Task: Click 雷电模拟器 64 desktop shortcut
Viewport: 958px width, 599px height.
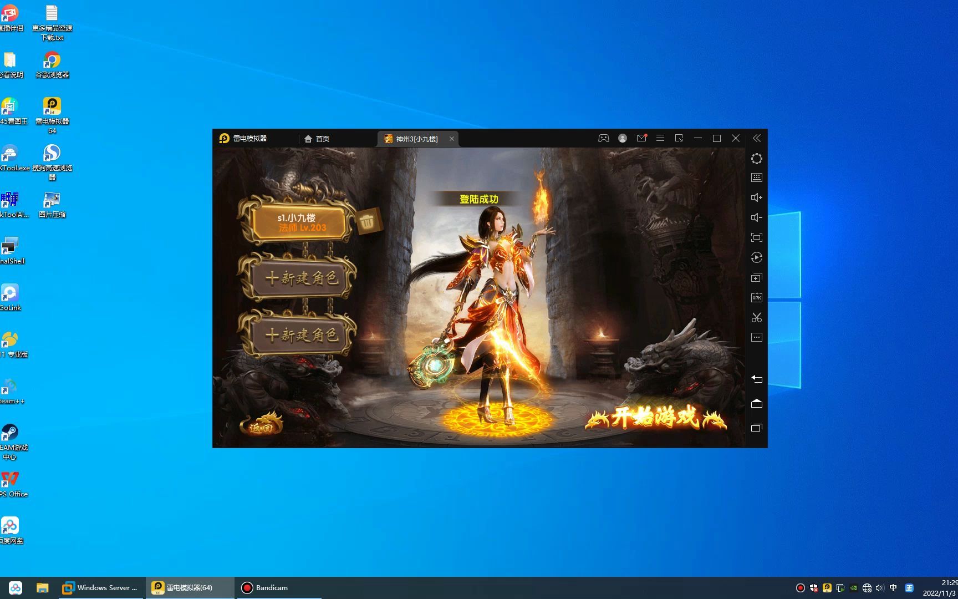Action: (x=52, y=116)
